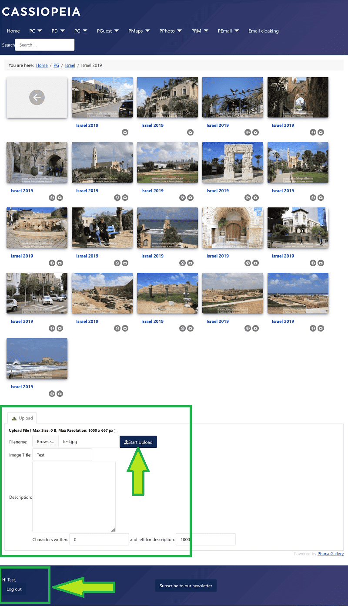Click the globe icon under the wooden door photo

(248, 263)
